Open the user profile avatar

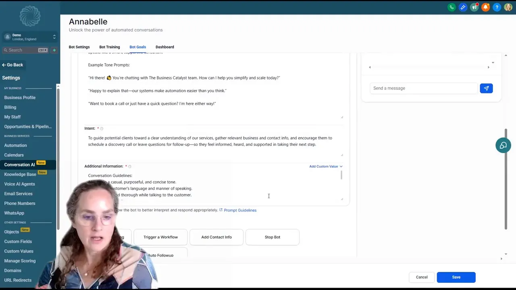pos(508,7)
